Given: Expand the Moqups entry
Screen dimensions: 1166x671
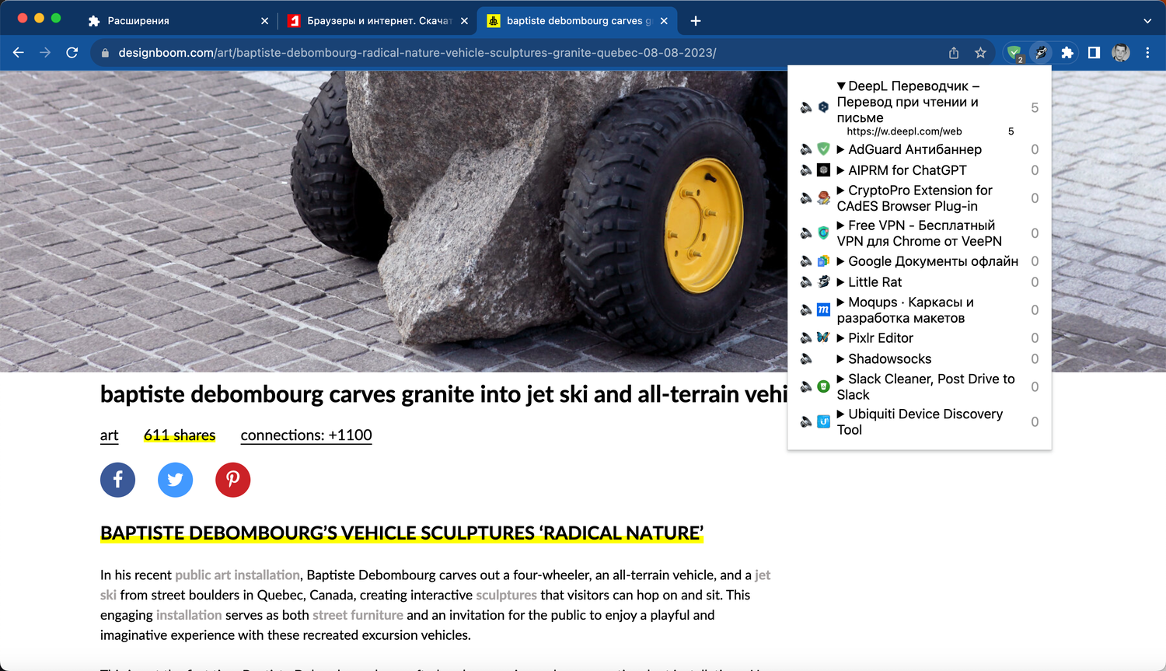Looking at the screenshot, I should pos(840,302).
